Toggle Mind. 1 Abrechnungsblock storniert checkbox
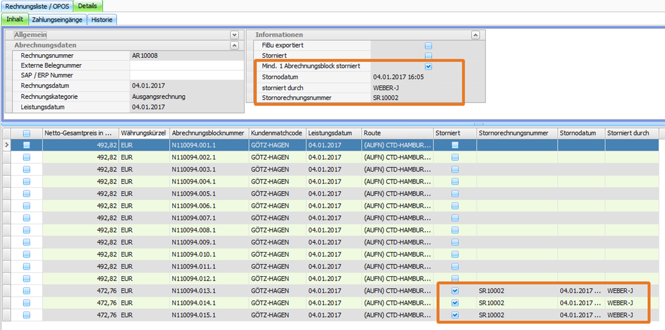 click(x=428, y=66)
